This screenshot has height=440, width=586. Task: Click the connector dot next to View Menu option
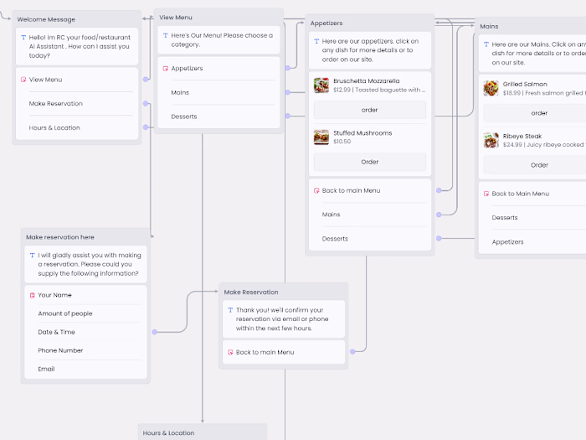click(x=146, y=80)
